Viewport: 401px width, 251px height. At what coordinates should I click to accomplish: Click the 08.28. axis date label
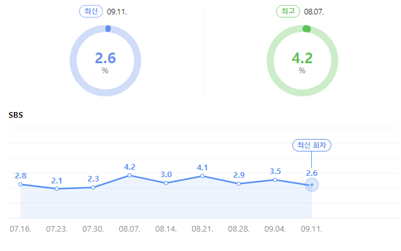pos(238,229)
